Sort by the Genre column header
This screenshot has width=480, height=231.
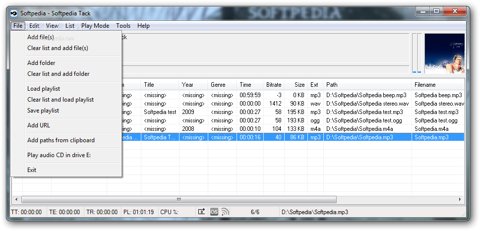click(x=222, y=85)
